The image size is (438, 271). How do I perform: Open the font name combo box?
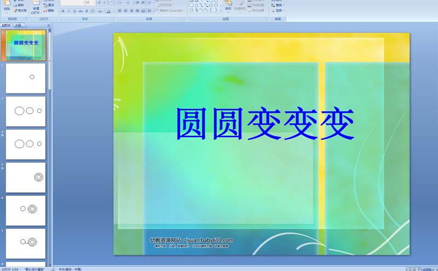[x=73, y=3]
